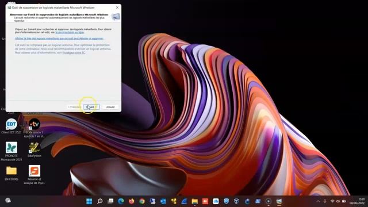This screenshot has height=207, width=368.
Task: Open the Windows Start menu
Action: pos(89,201)
